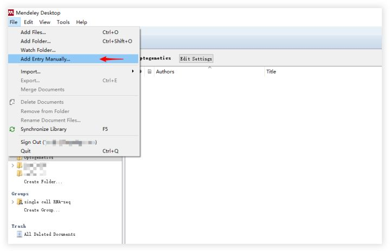Click the single cell RNA-seq group icon
This screenshot has width=390, height=252.
click(19, 202)
